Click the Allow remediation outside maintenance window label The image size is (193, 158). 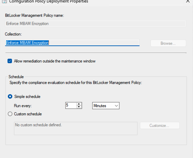[x=55, y=61]
